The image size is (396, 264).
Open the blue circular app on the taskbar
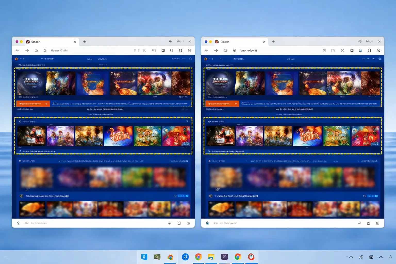click(185, 257)
